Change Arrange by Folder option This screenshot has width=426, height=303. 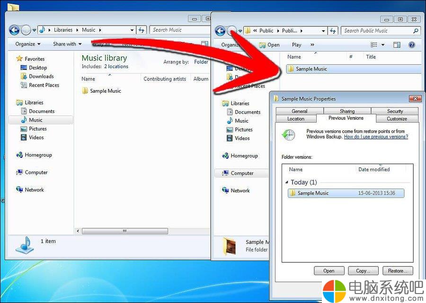tap(201, 62)
